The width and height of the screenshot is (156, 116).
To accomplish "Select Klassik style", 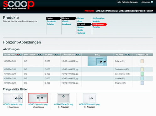I will coord(65,21).
